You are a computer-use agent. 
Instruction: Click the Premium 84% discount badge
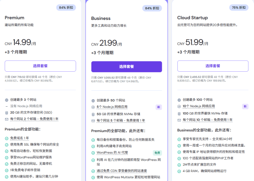click(x=66, y=8)
